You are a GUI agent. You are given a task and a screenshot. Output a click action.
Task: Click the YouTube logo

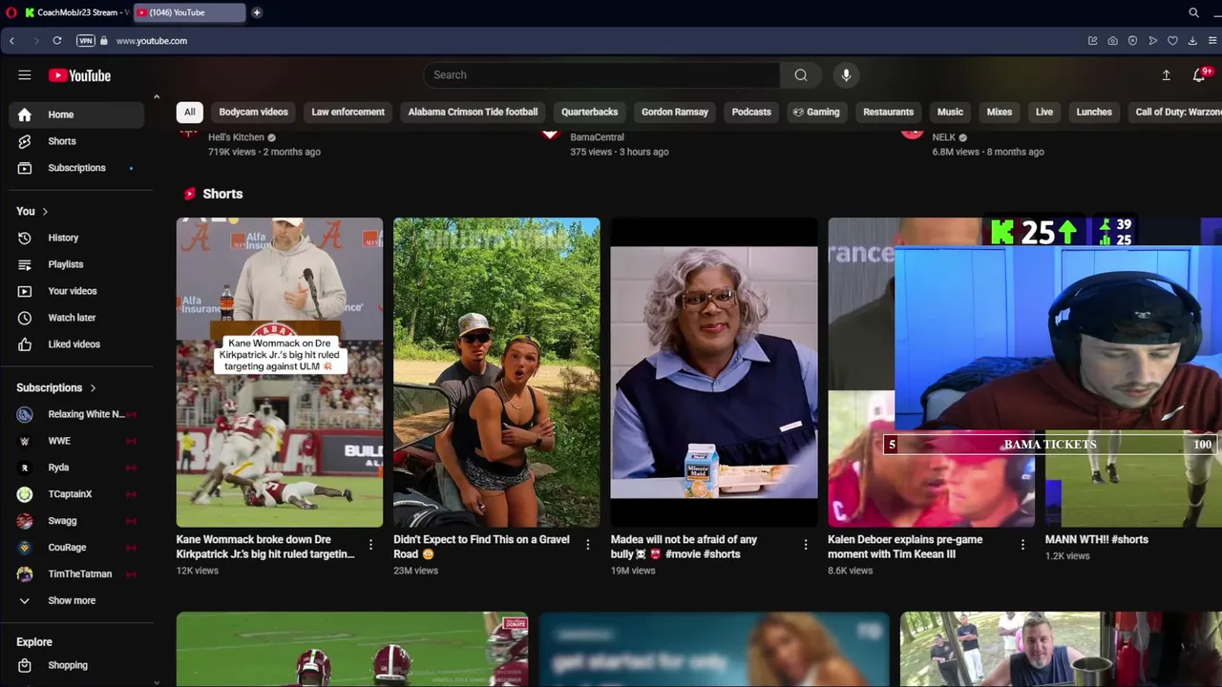(79, 75)
